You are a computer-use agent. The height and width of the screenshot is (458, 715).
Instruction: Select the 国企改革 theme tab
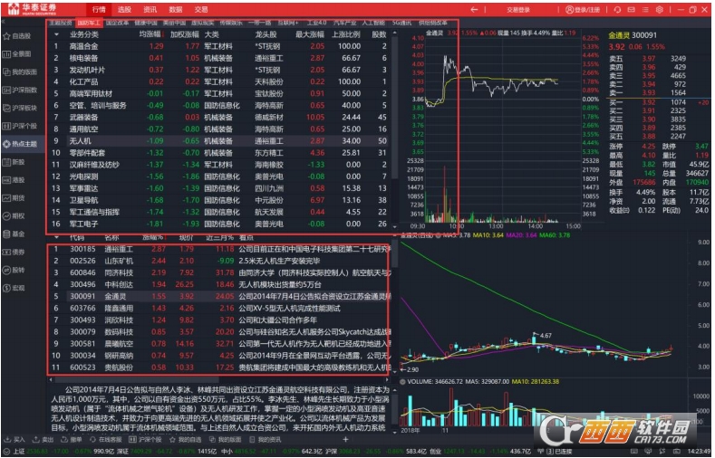click(117, 23)
